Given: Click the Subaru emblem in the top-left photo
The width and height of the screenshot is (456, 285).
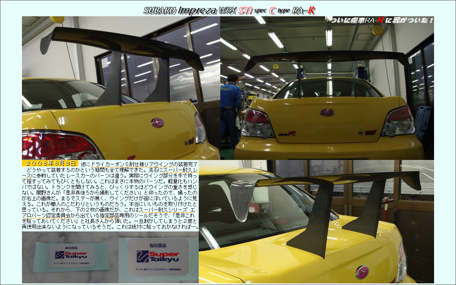Looking at the screenshot, I should (x=157, y=123).
